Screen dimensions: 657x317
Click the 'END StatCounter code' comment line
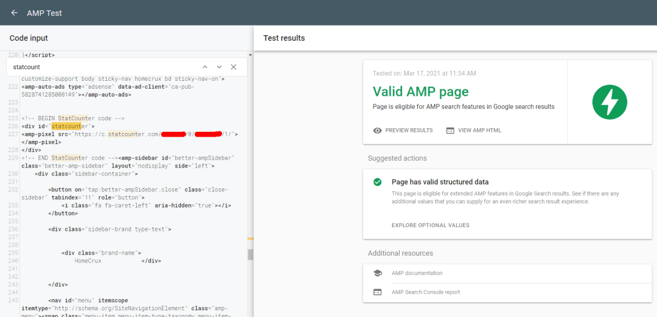click(69, 158)
